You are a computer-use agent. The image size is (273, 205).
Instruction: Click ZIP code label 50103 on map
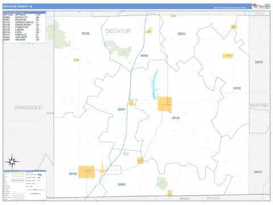[x=237, y=88]
